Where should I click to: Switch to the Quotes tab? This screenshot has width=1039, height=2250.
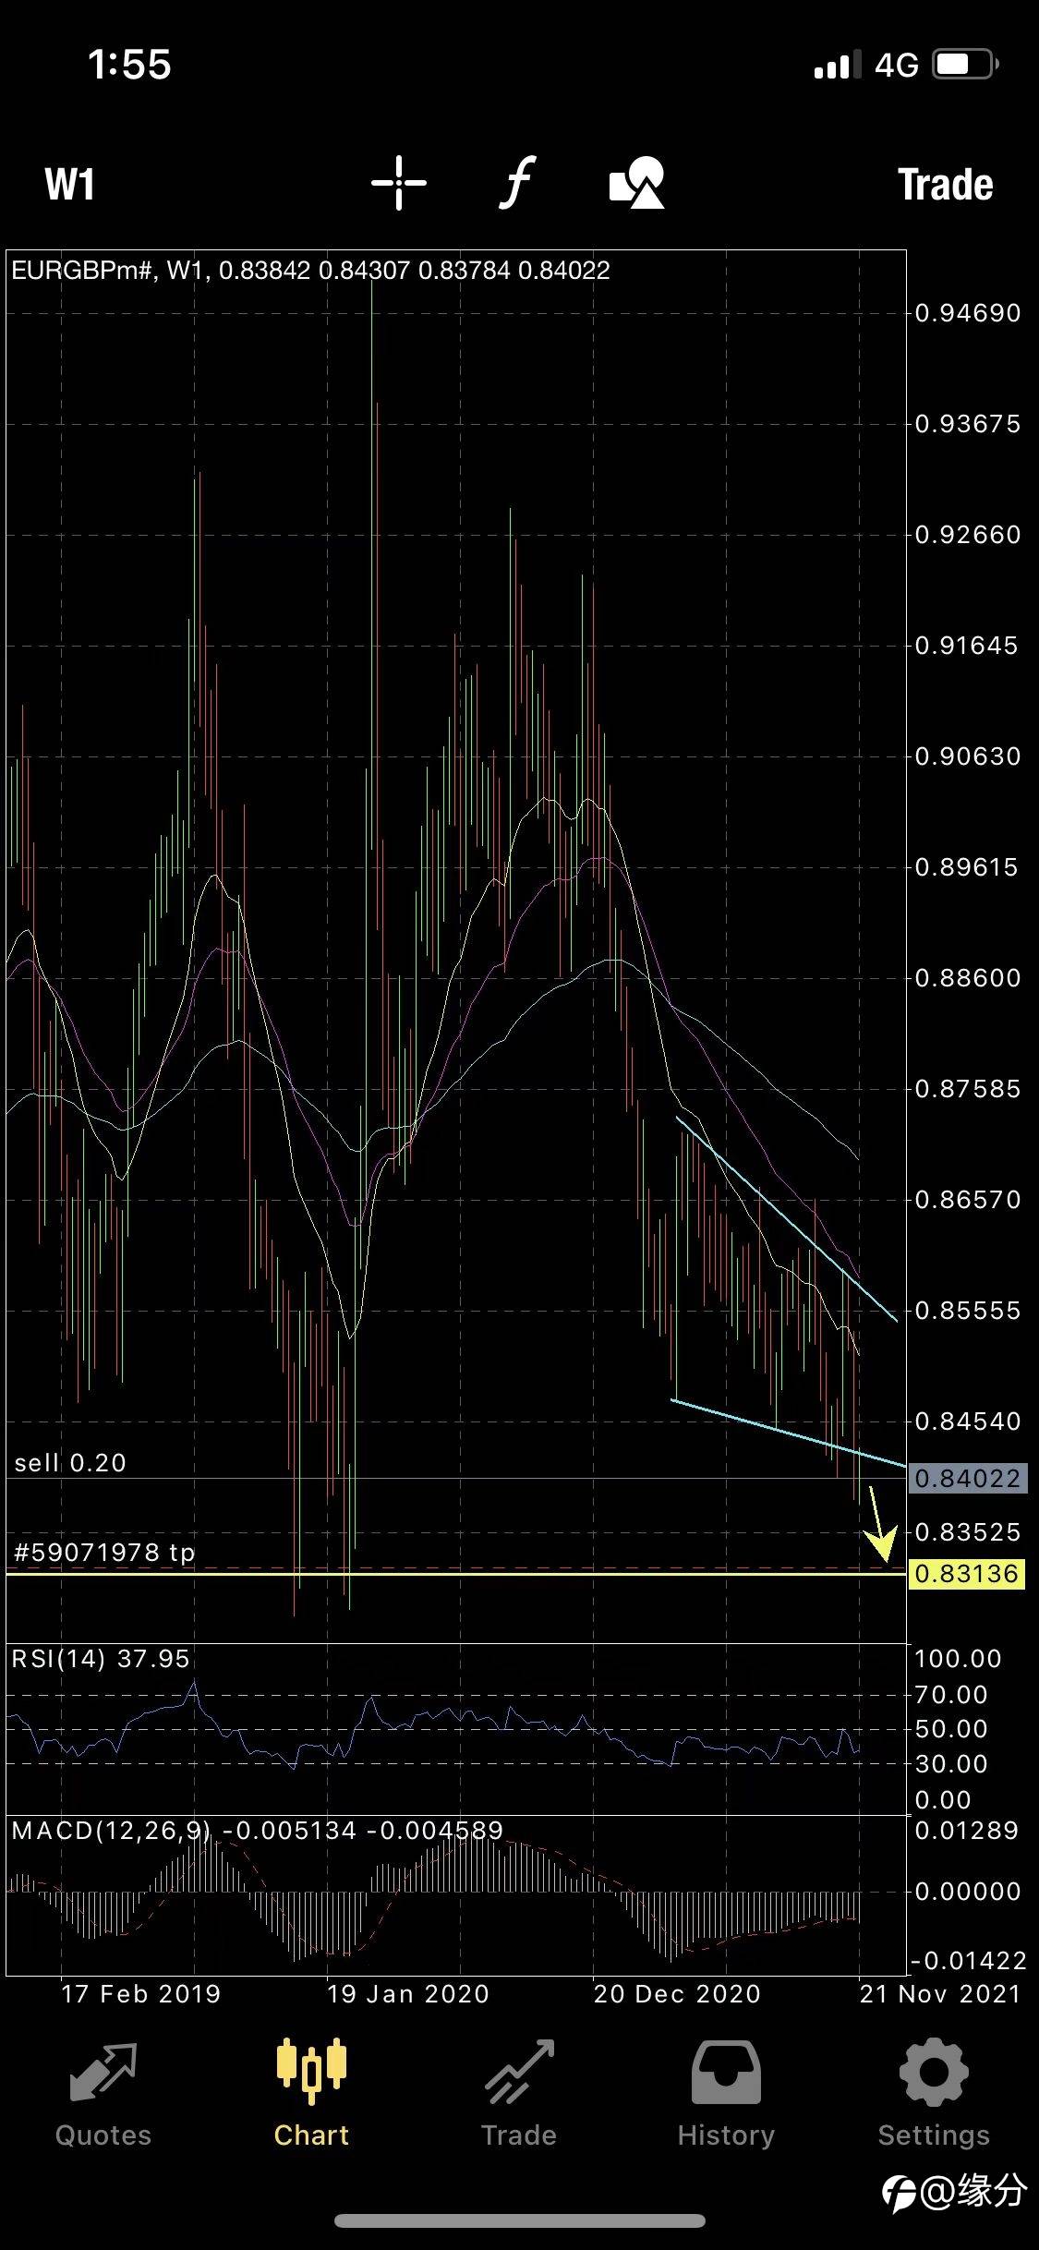(103, 2094)
